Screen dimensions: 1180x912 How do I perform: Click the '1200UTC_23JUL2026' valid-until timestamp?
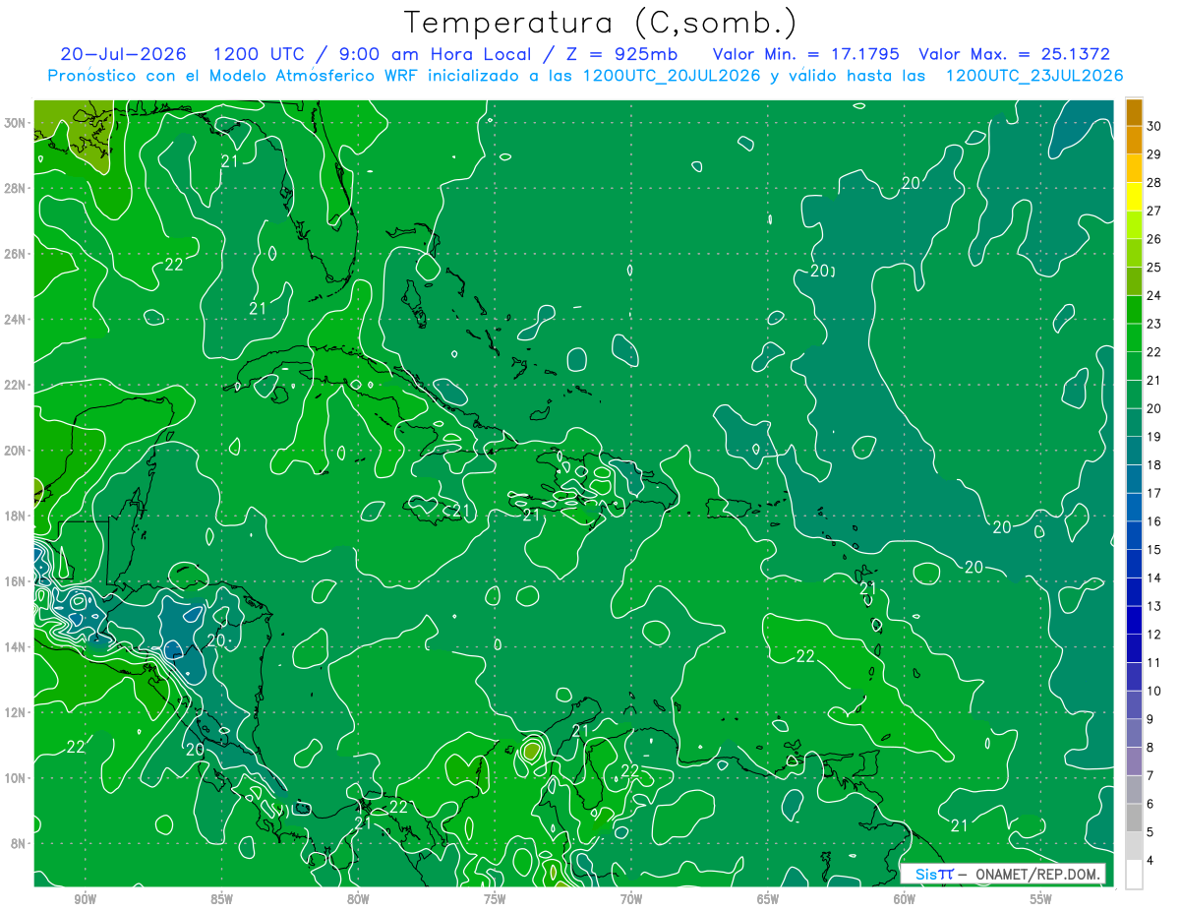1033,76
